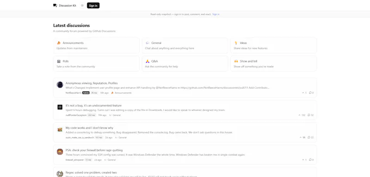370x177 pixels.
Task: Click the Announcements tag on the Anonymous viewing post
Action: pyautogui.click(x=121, y=93)
